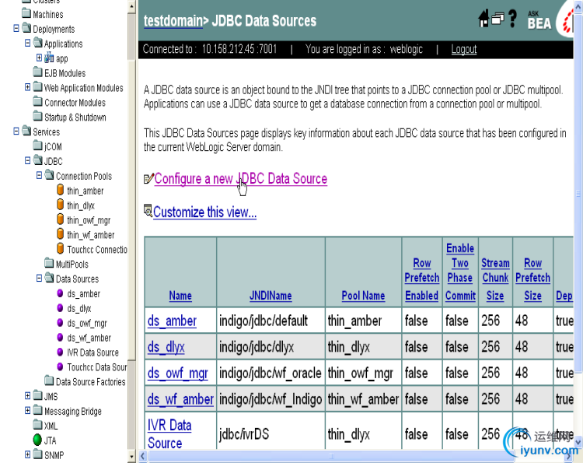This screenshot has height=463, width=583.
Task: Click the thin_amber connection pool icon
Action: point(60,190)
